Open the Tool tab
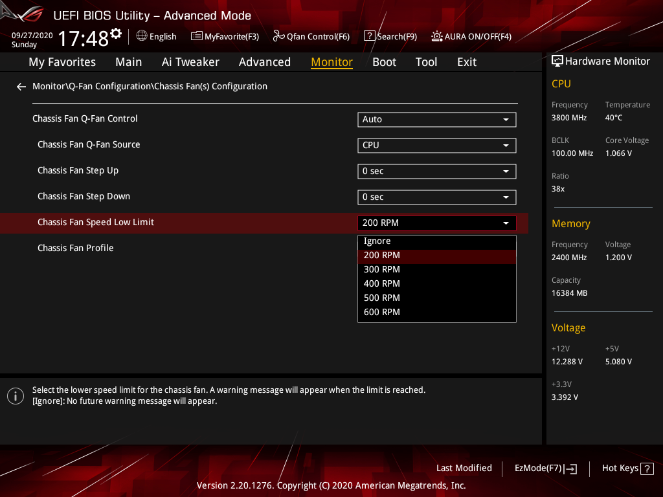The width and height of the screenshot is (663, 497). [x=426, y=62]
